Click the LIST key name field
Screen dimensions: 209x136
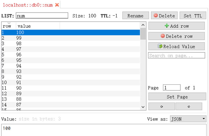coord(42,16)
